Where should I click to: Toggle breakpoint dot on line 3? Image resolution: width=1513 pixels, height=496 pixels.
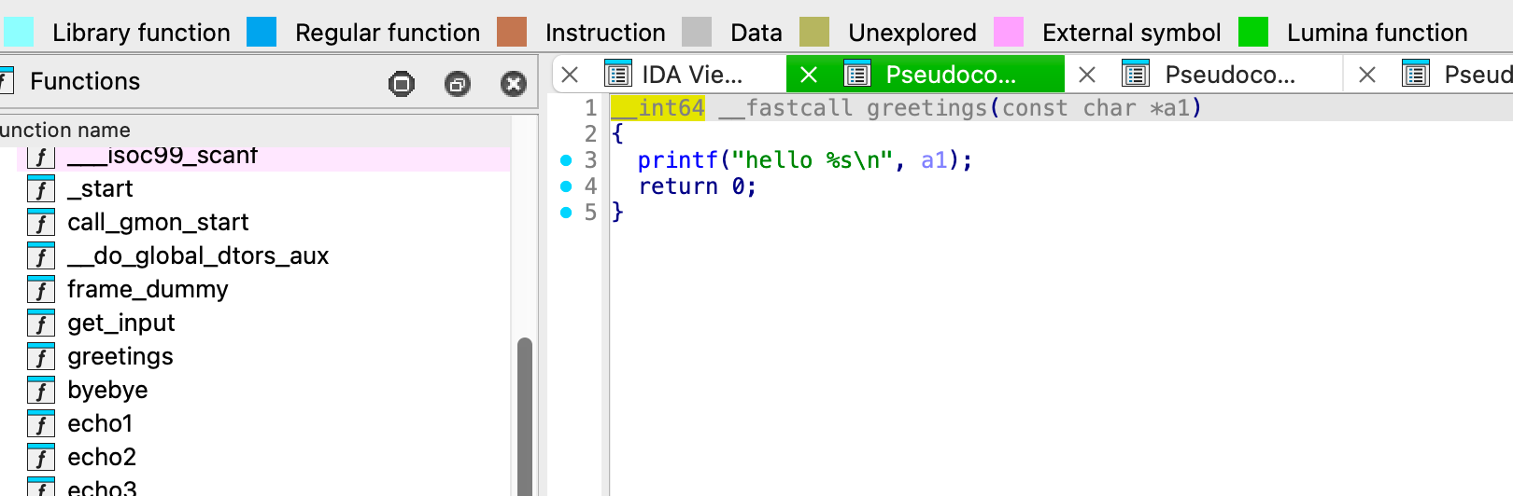click(566, 160)
